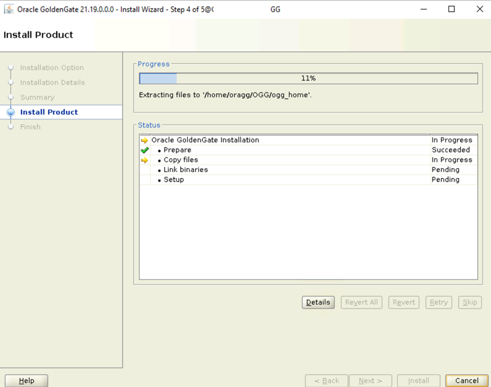Cancel the installation

tap(467, 380)
